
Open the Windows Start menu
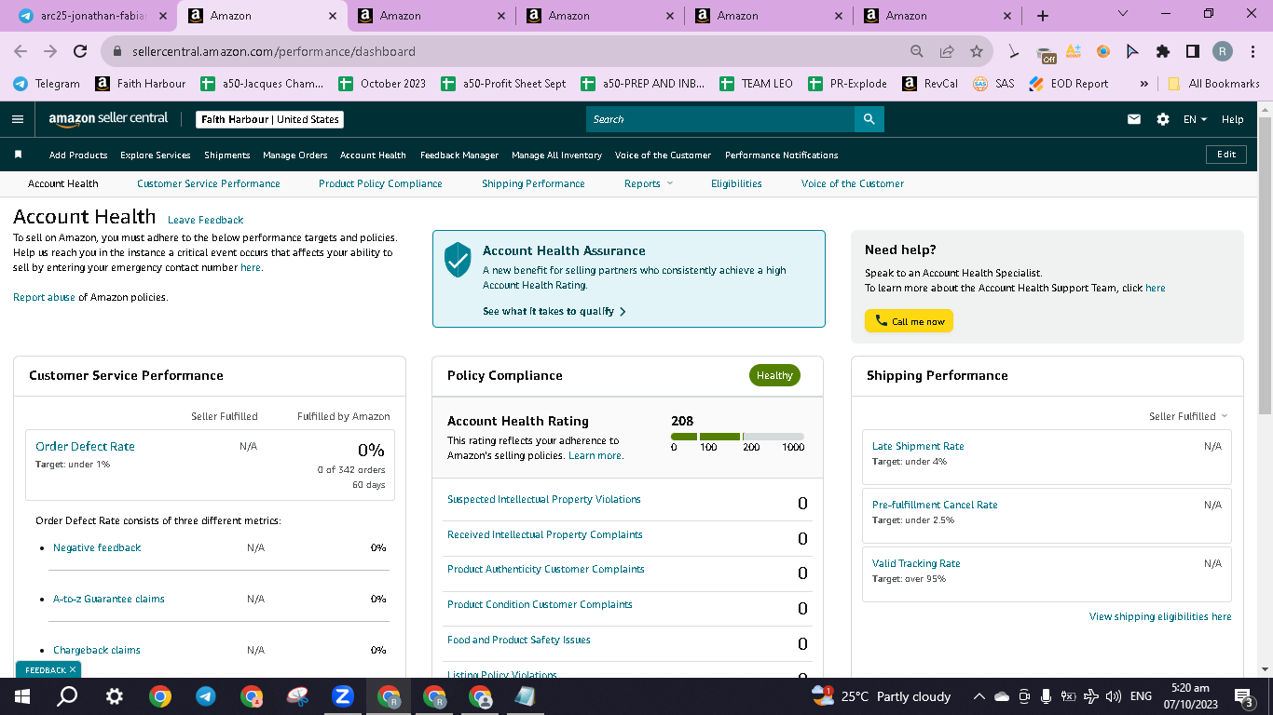point(22,696)
